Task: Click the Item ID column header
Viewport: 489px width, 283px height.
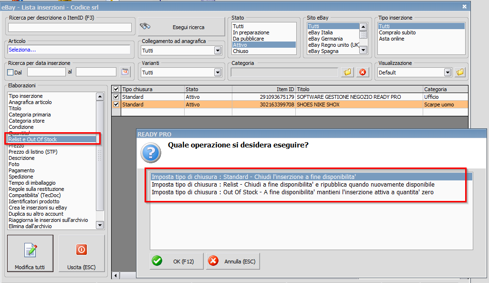Action: pyautogui.click(x=264, y=89)
